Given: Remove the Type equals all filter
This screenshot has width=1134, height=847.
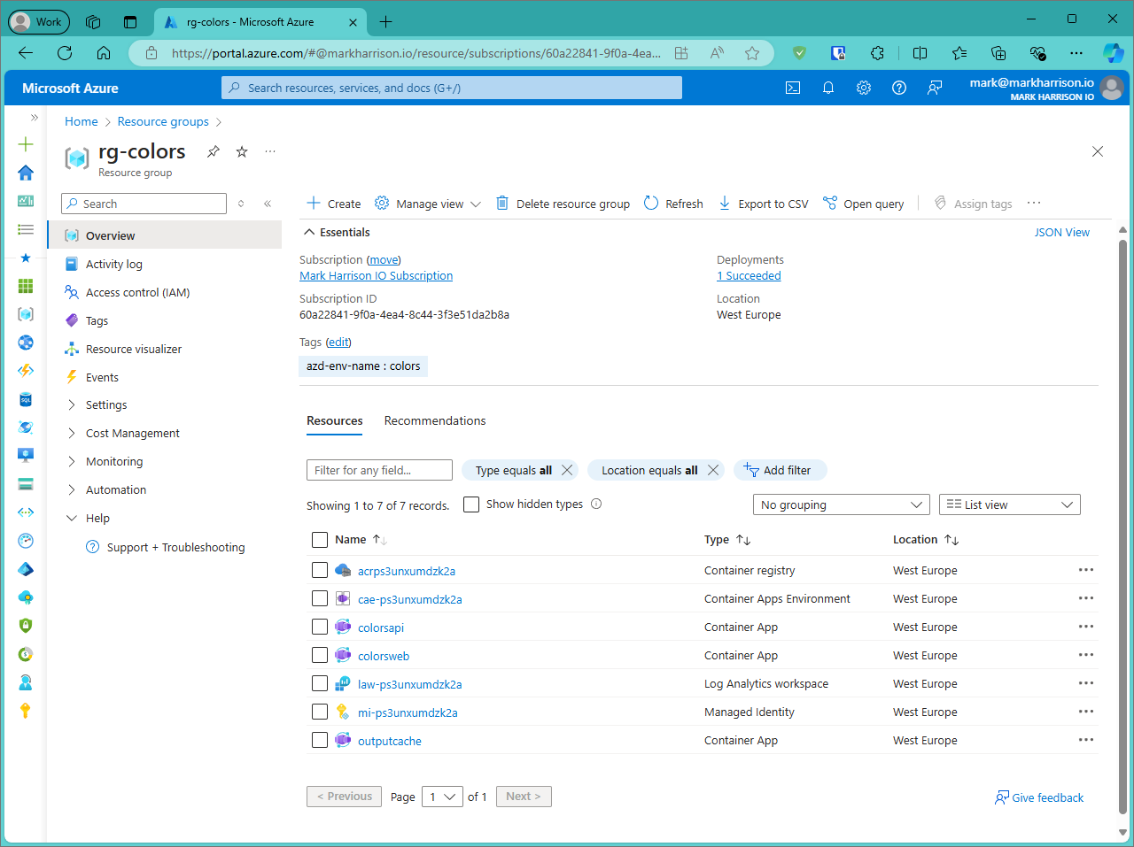Looking at the screenshot, I should [x=567, y=470].
